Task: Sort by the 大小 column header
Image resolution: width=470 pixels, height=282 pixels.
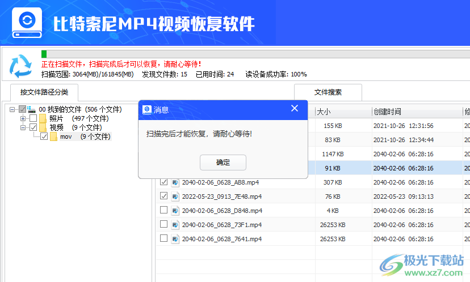Action: click(x=343, y=112)
